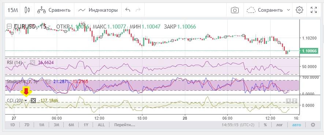
Task: Select the ALL date range
Action: tap(101, 125)
